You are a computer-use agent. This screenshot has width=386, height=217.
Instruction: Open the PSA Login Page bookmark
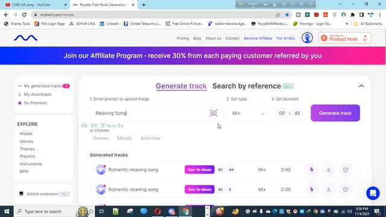point(49,24)
